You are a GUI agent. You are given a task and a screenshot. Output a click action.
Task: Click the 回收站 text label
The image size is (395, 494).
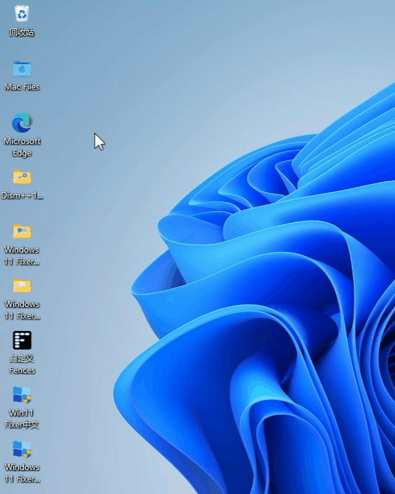tap(22, 33)
